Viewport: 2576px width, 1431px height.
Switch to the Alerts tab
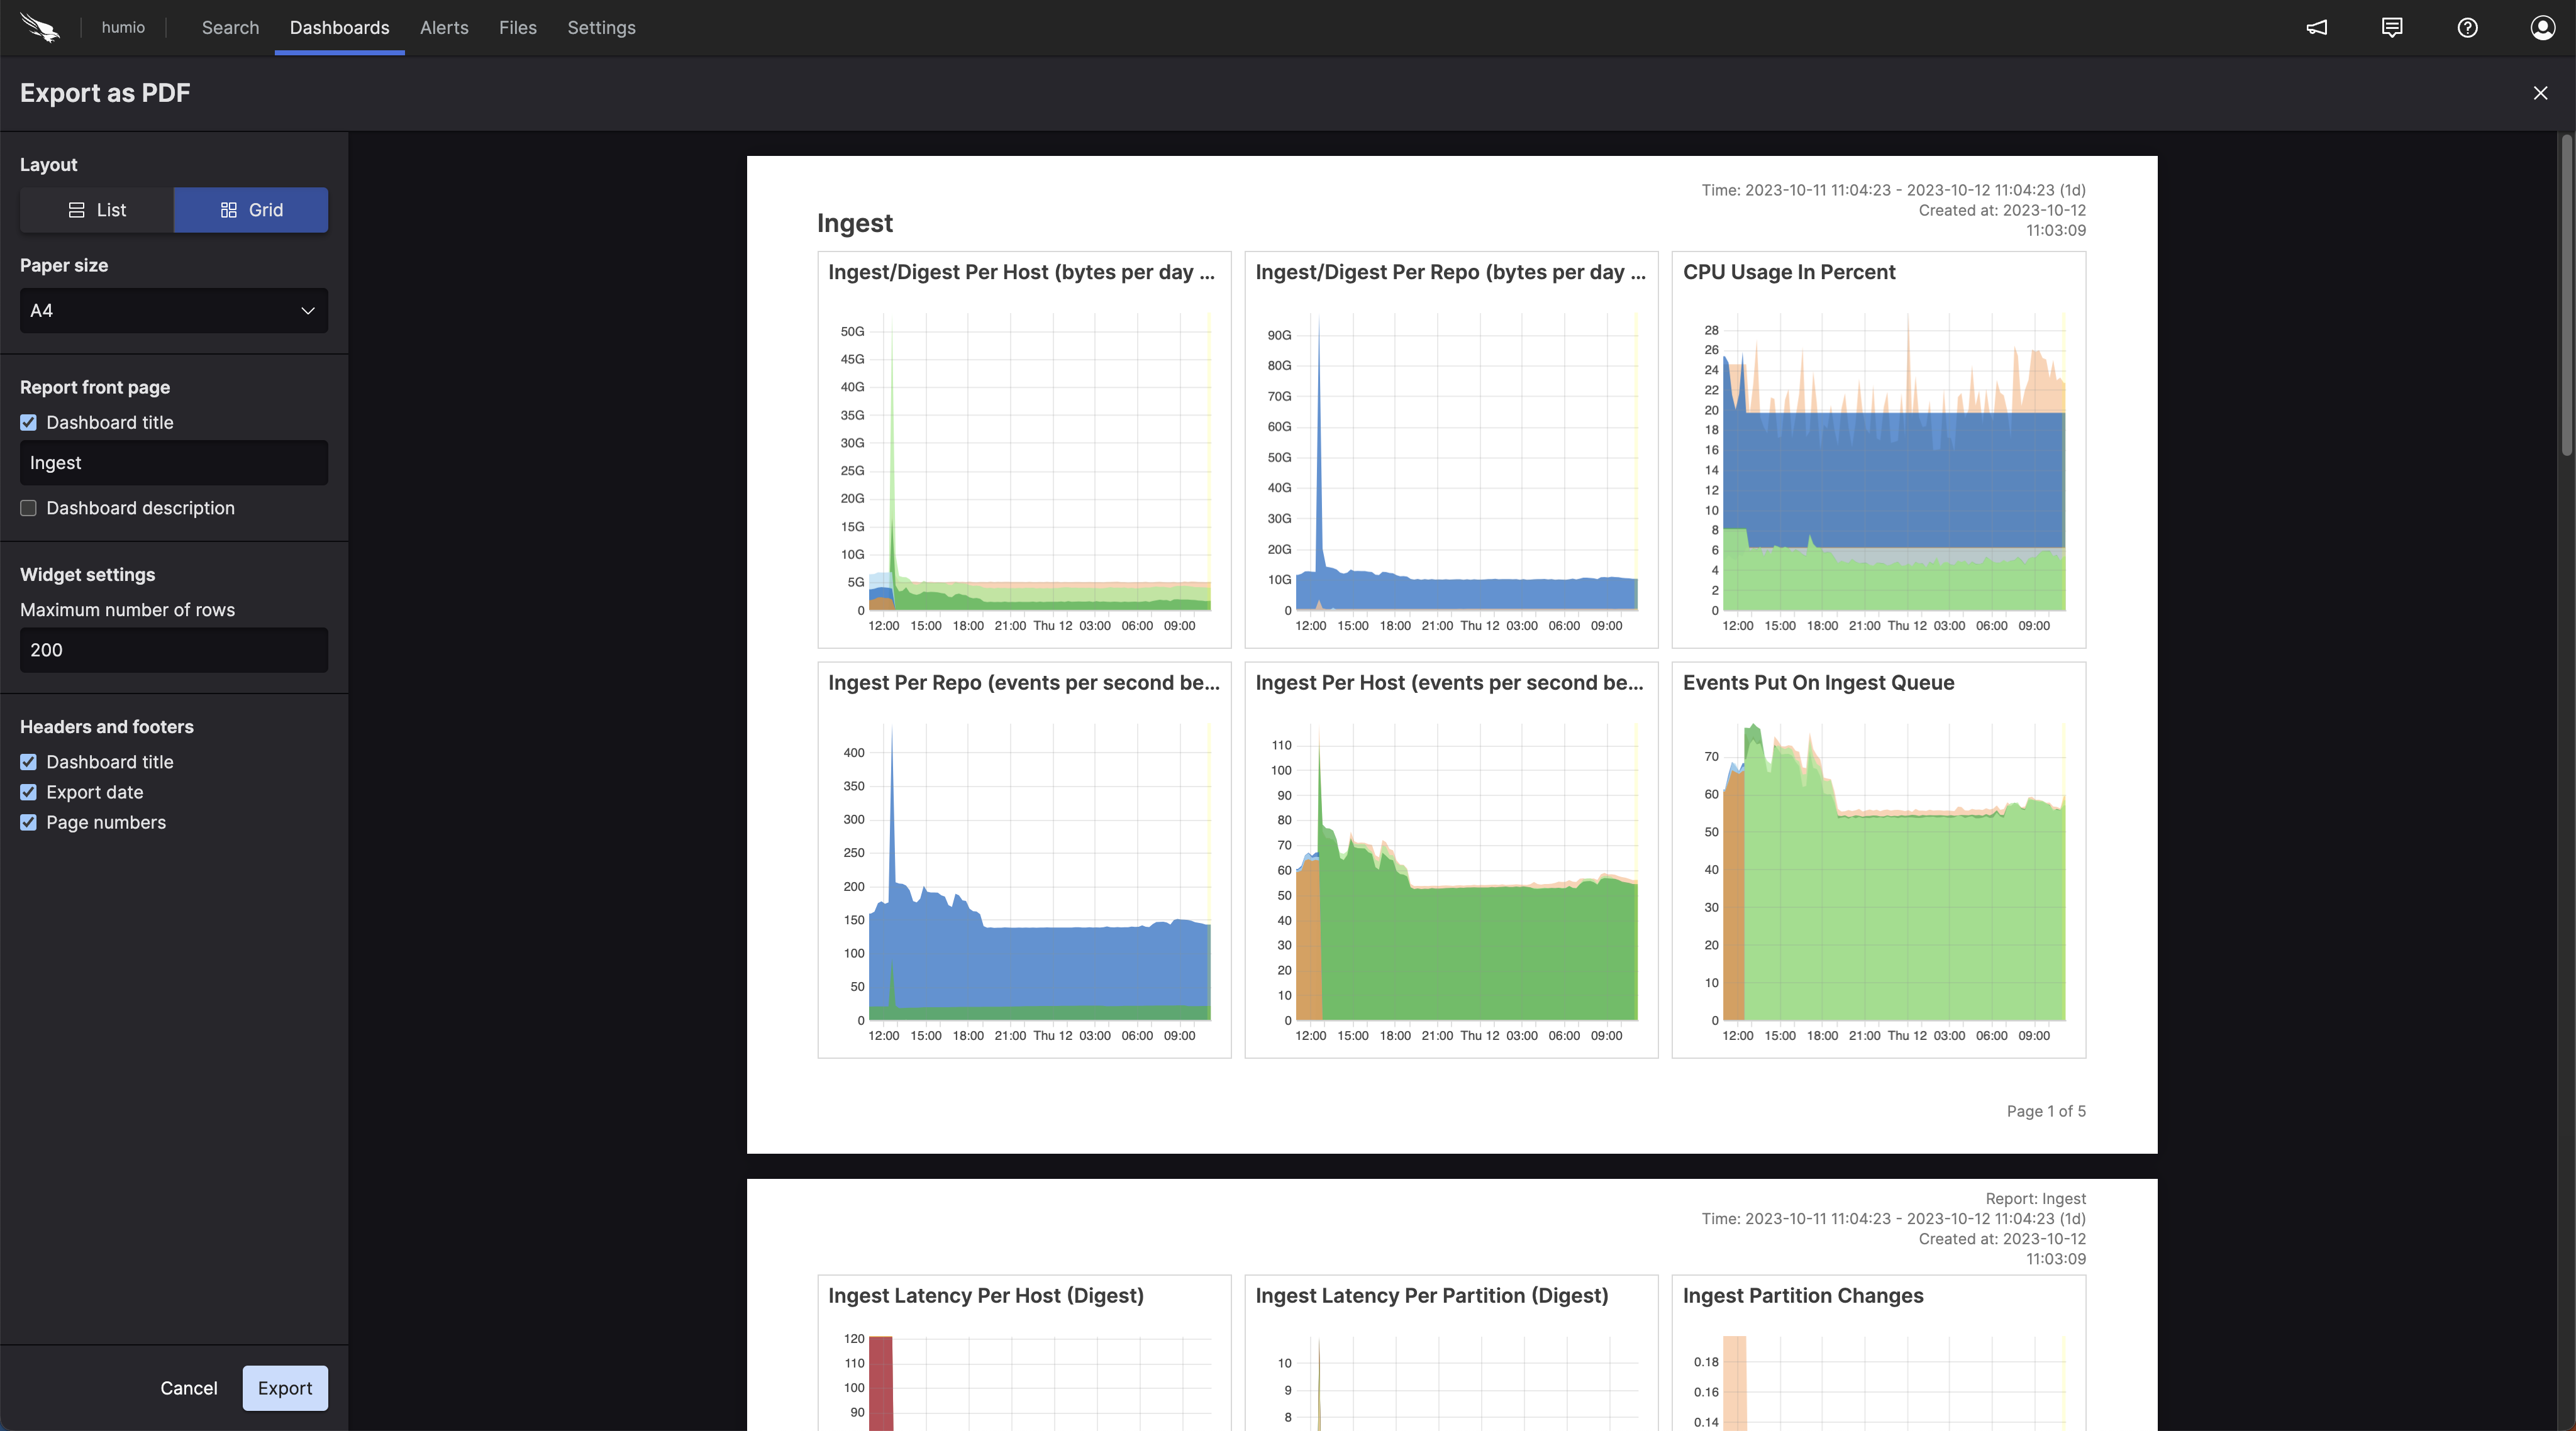pyautogui.click(x=444, y=27)
